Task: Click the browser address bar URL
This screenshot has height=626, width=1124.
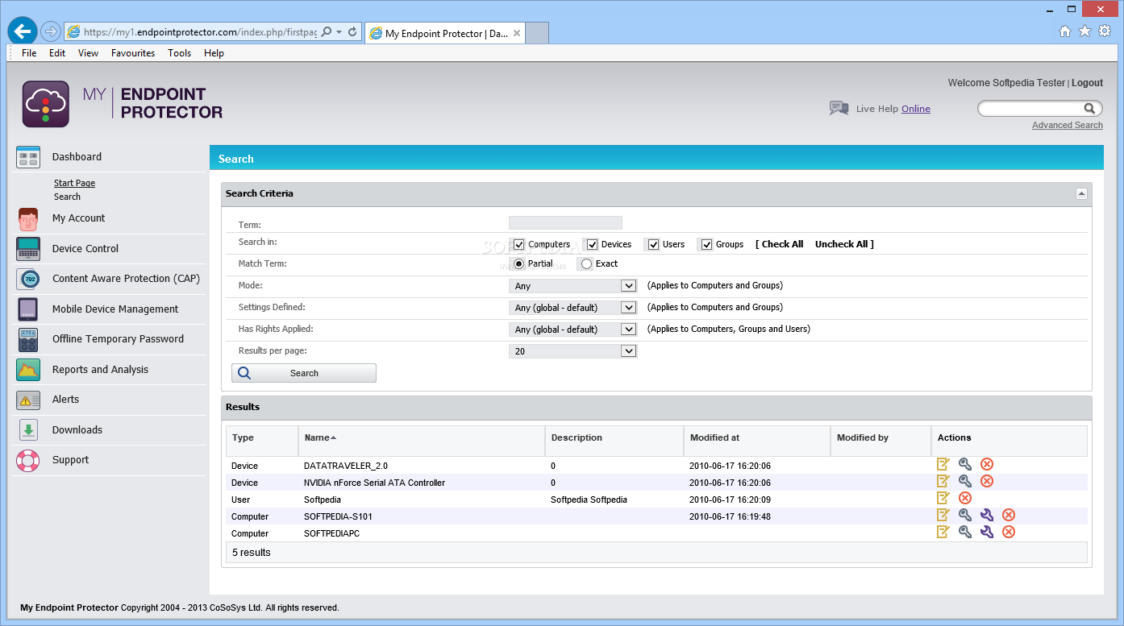Action: [x=200, y=32]
